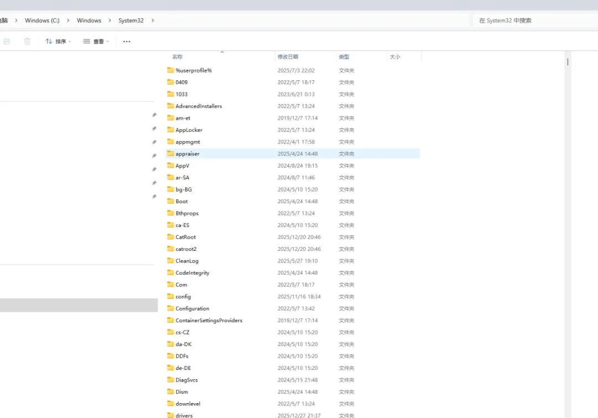The width and height of the screenshot is (598, 418).
Task: Select the 1033 folder icon
Action: click(x=171, y=94)
